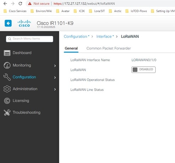This screenshot has height=163, width=175.
Task: Expand the Monitoring submenu chevron
Action: pyautogui.click(x=55, y=66)
